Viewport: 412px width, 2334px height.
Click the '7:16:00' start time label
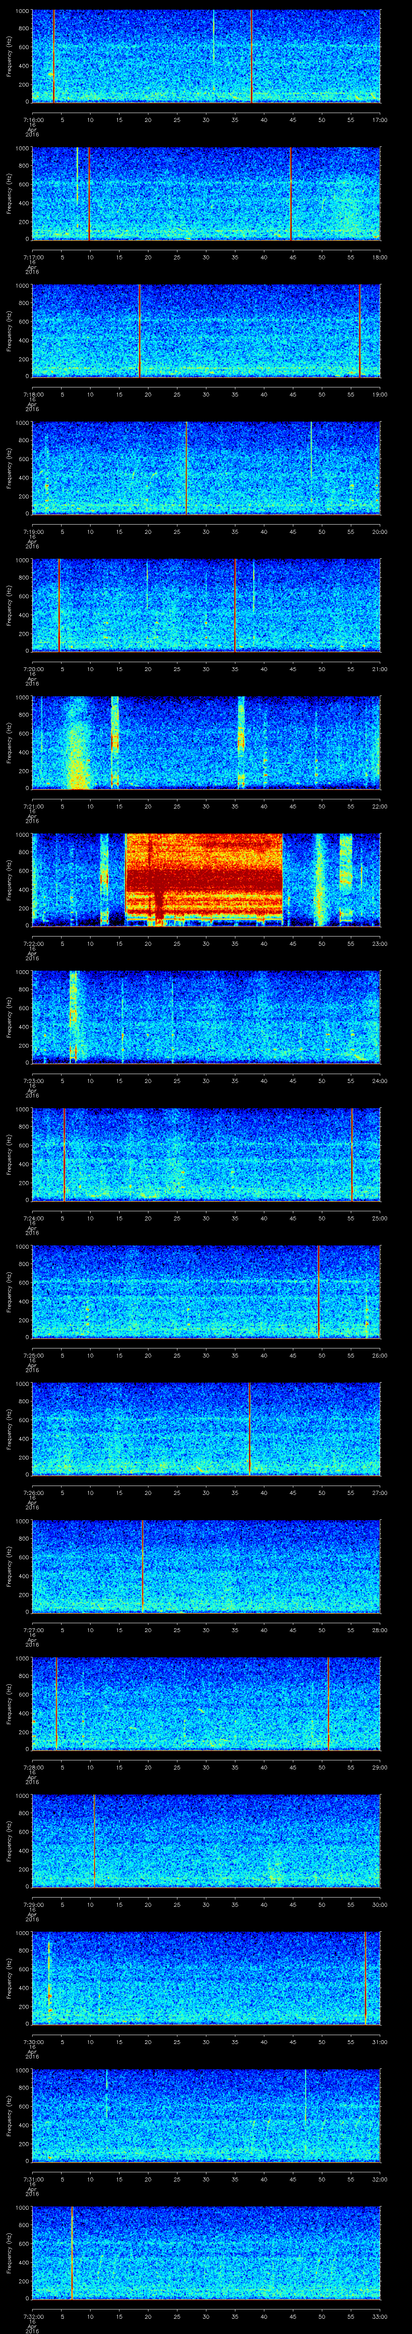click(x=33, y=119)
